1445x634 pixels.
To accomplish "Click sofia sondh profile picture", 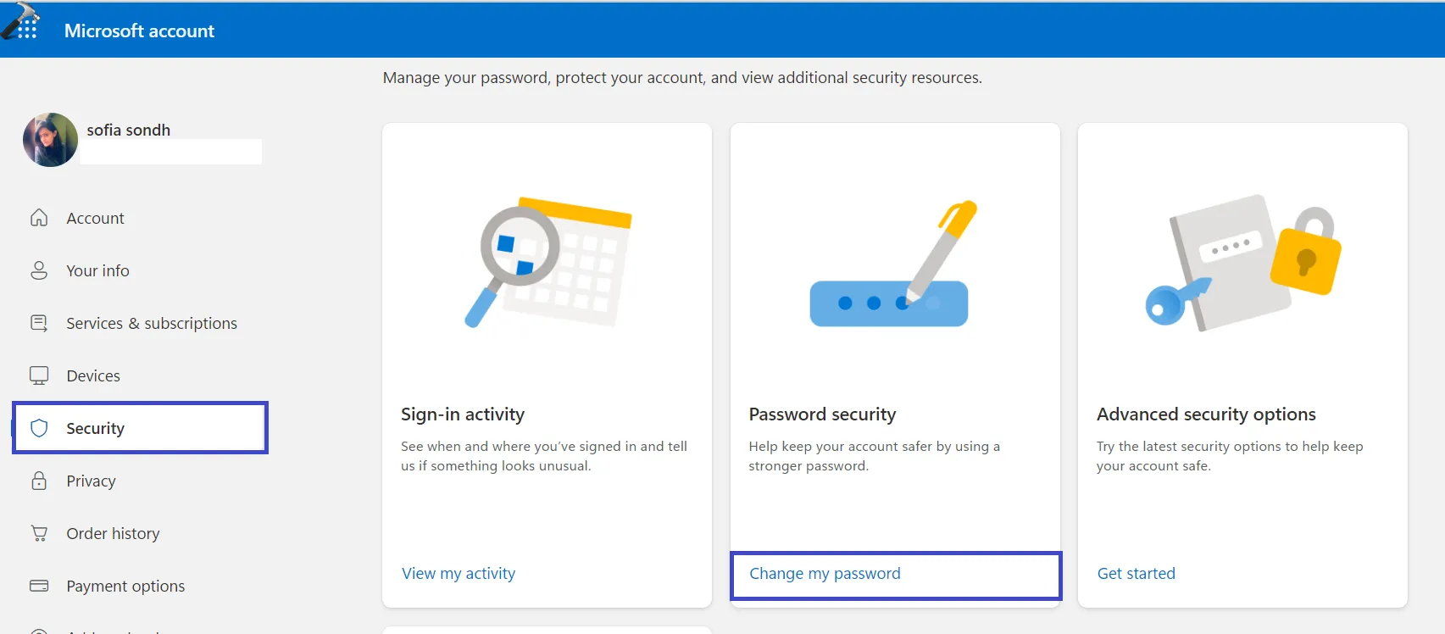I will 51,140.
